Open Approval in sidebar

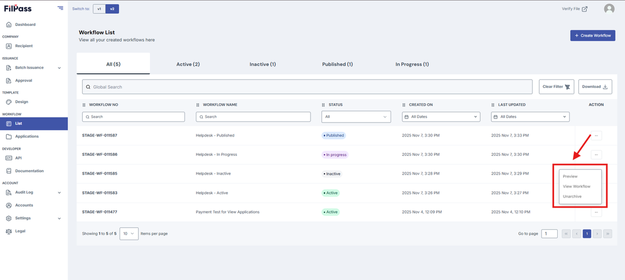coord(23,81)
